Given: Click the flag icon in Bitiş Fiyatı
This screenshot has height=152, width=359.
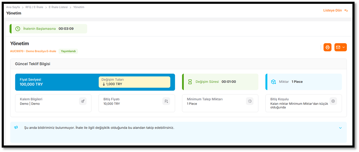Looking at the screenshot, I should coord(166,101).
